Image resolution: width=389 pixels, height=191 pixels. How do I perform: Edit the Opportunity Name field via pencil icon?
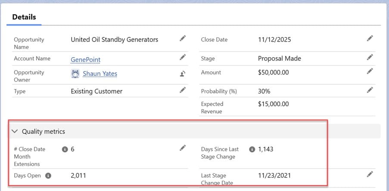pyautogui.click(x=183, y=39)
